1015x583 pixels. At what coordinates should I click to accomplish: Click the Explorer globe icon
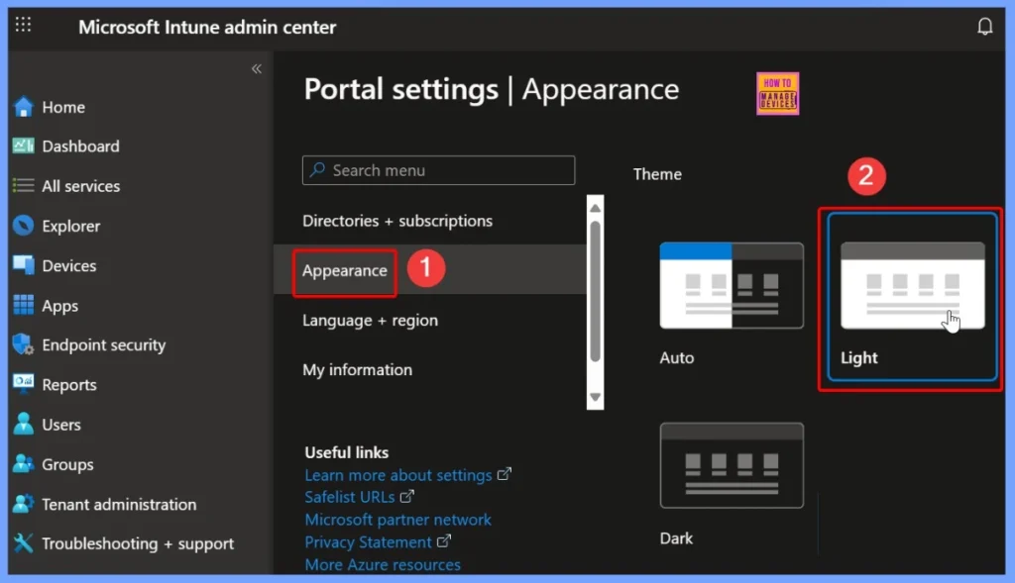[x=24, y=226]
